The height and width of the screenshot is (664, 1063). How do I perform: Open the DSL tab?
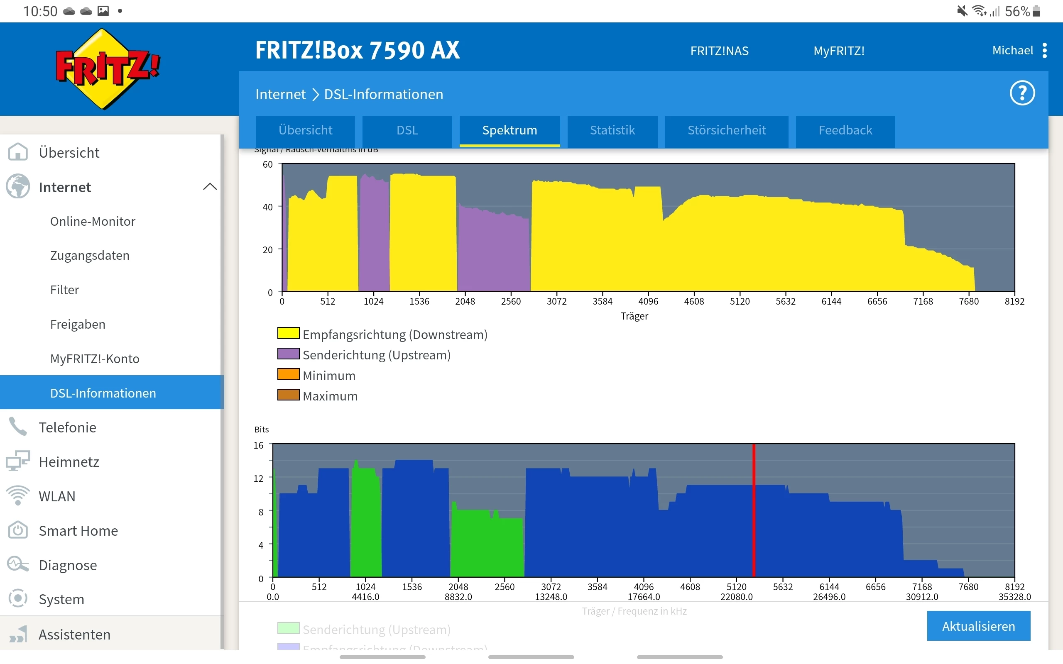407,130
